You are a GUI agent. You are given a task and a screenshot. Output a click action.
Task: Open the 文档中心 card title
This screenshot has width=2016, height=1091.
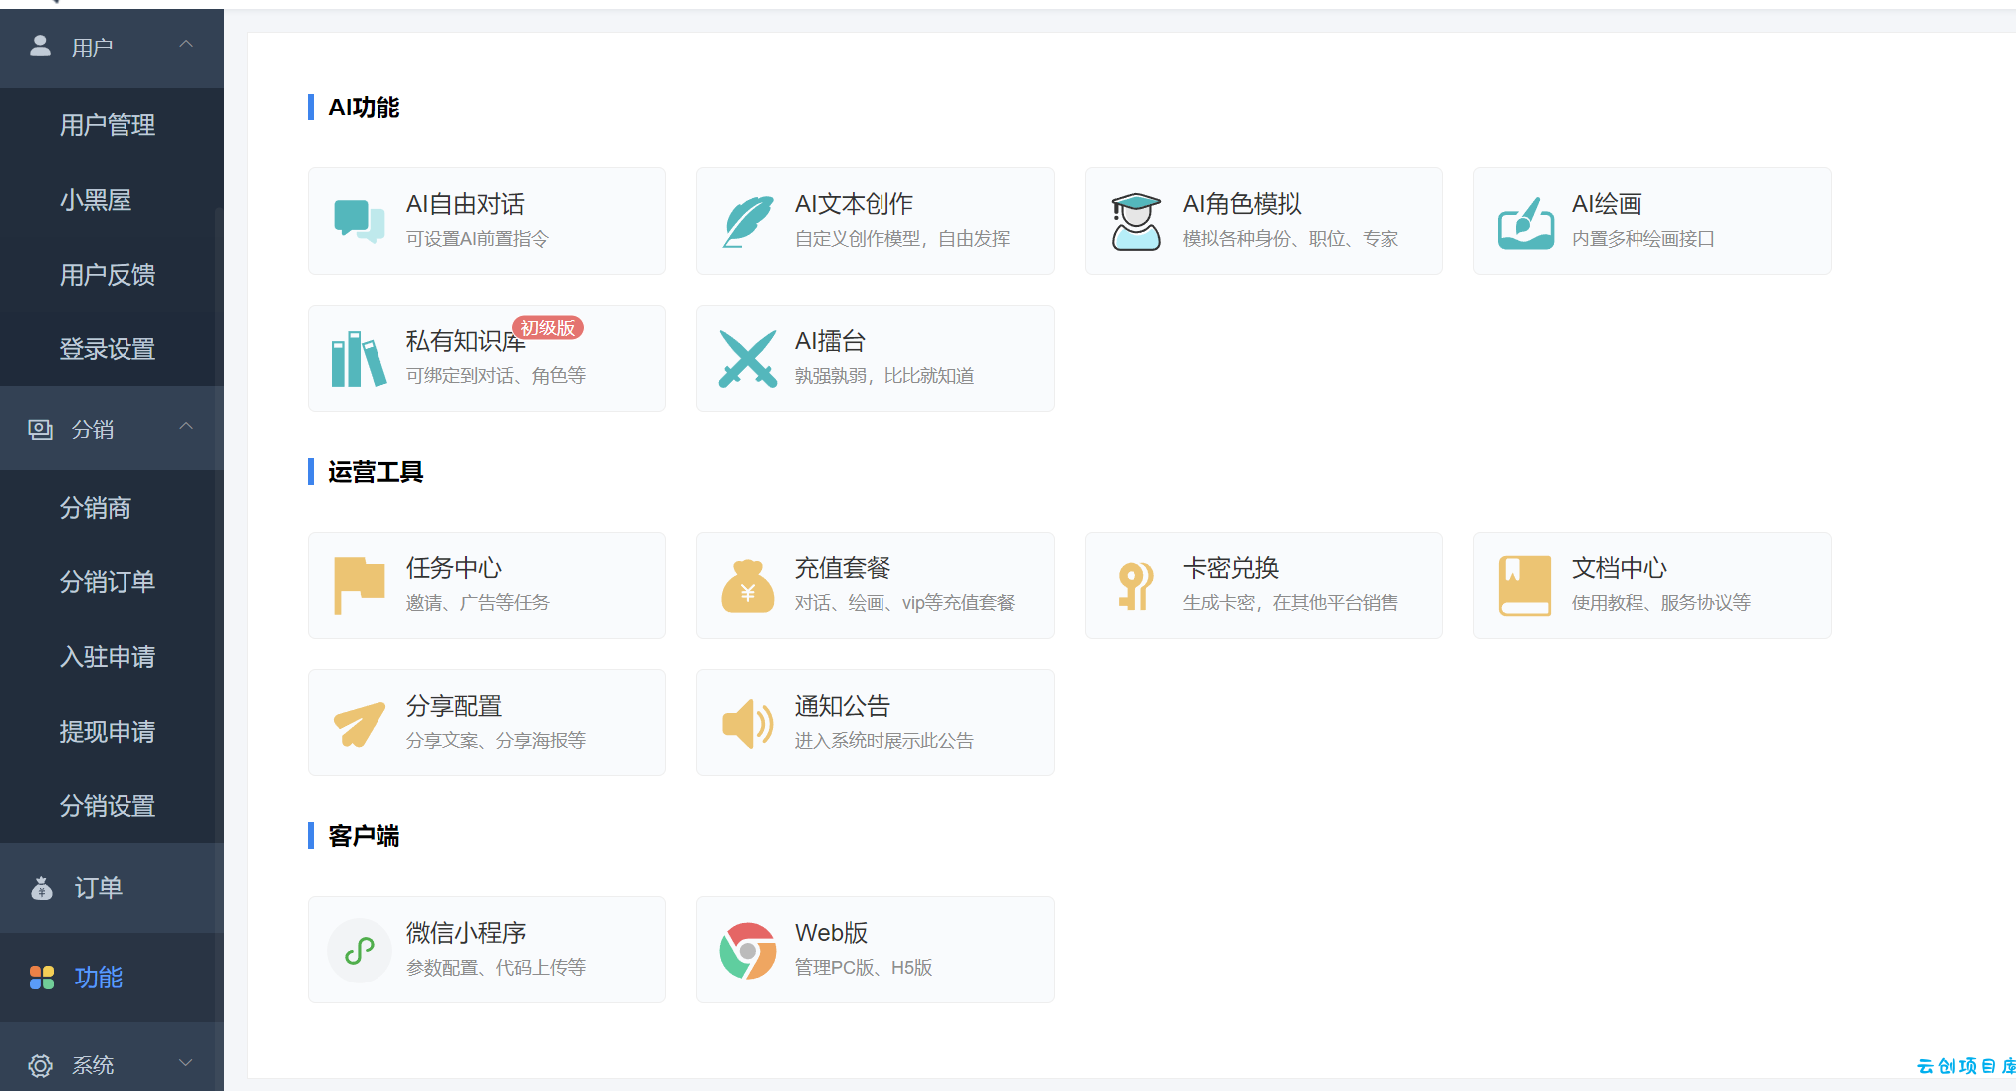1620,568
